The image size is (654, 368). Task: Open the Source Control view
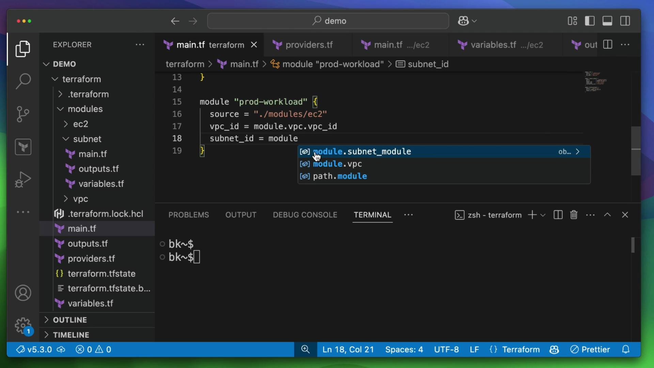(23, 114)
